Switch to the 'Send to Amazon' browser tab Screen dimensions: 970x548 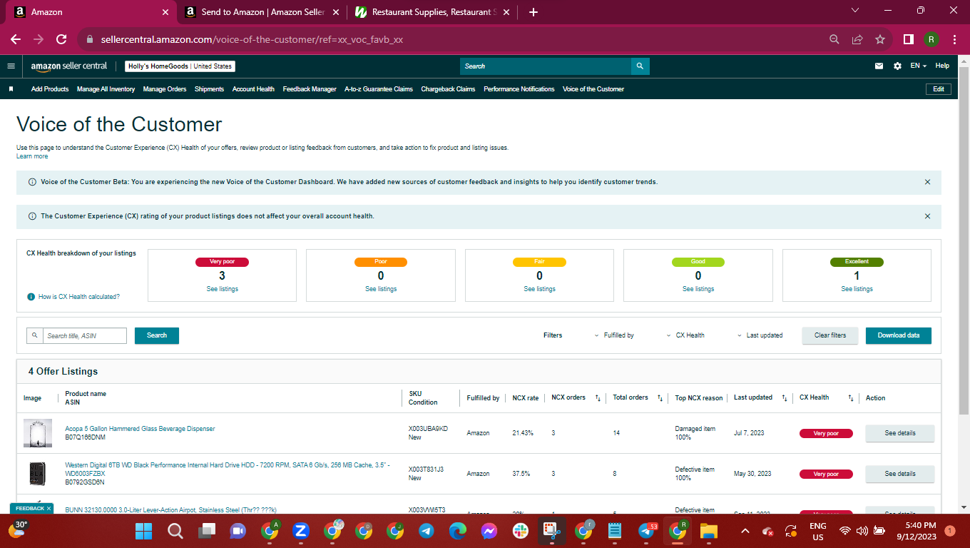point(261,12)
